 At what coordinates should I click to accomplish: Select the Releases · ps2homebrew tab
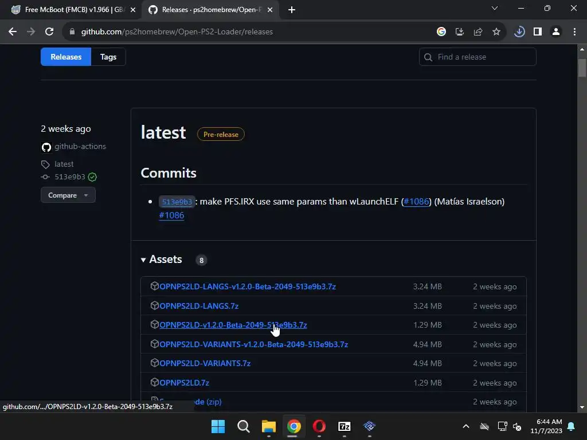210,10
